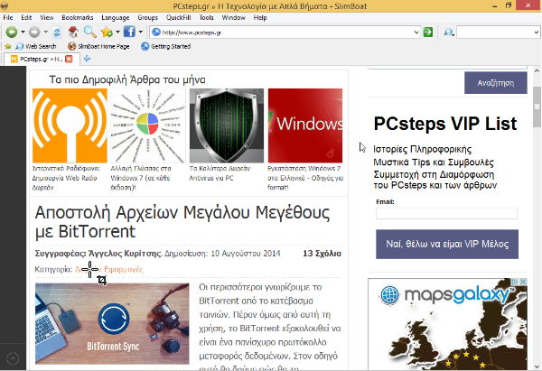542x371 pixels.
Task: Open the Edit menu
Action: coord(26,18)
